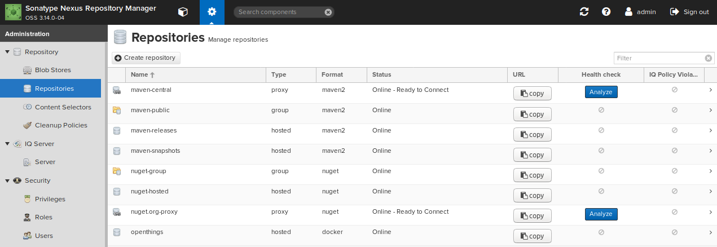
Task: Click the Blob Stores icon
Action: tap(27, 70)
